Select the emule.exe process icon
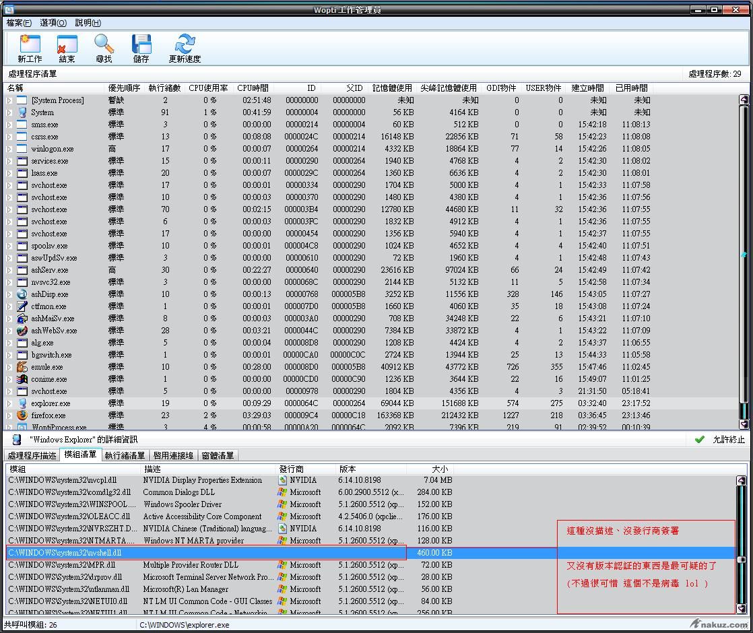753x633 pixels. tap(22, 367)
